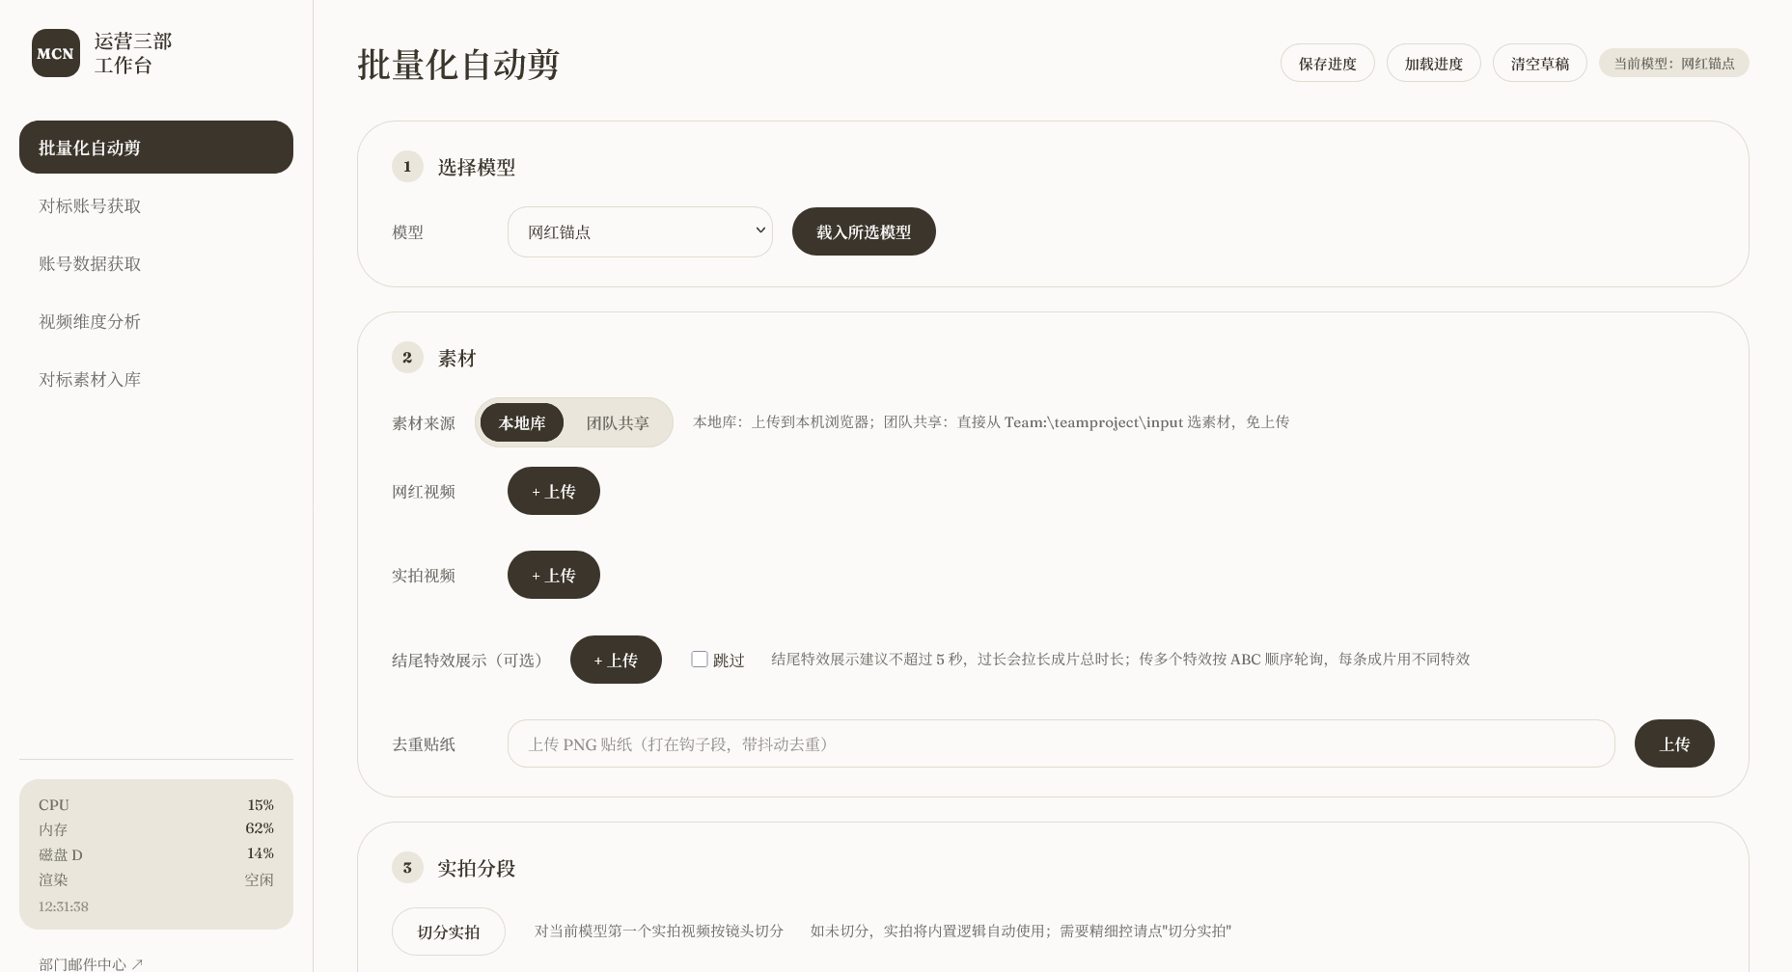Switch material source to 团队共享

coord(618,422)
